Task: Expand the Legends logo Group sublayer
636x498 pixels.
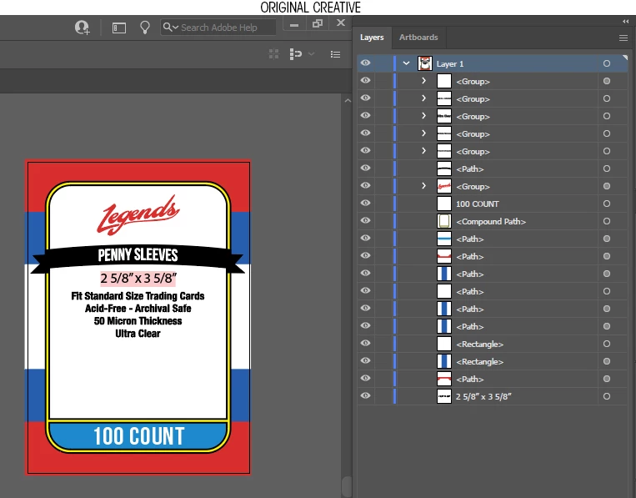Action: click(x=424, y=186)
